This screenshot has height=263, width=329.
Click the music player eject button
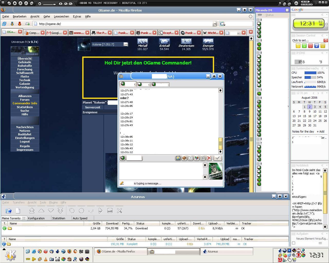(61, 4)
